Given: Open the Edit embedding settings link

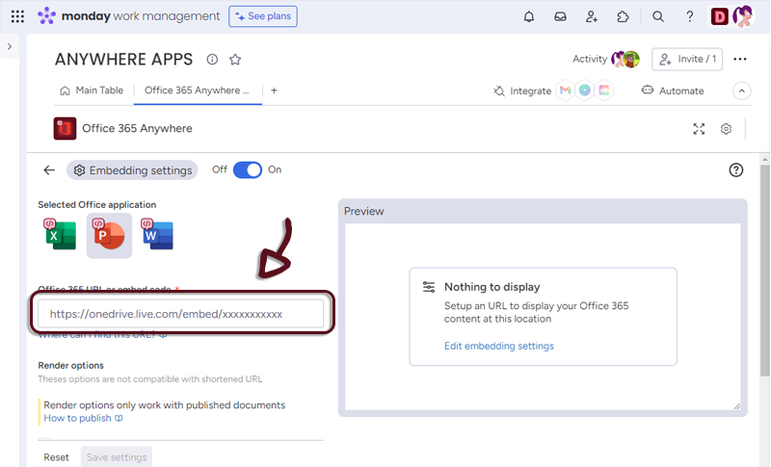Looking at the screenshot, I should (x=498, y=346).
